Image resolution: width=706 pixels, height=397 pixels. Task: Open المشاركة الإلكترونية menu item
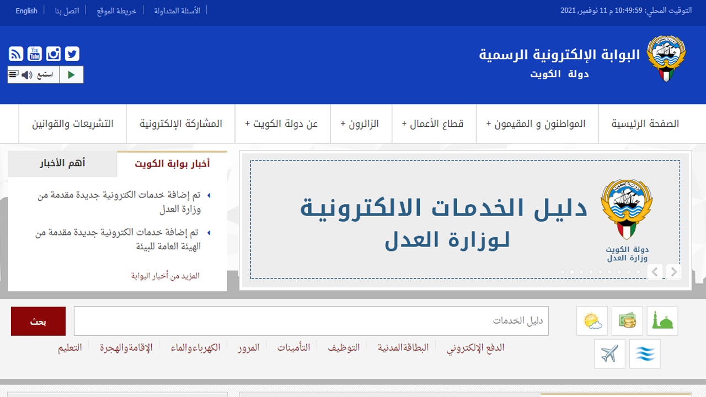point(181,124)
